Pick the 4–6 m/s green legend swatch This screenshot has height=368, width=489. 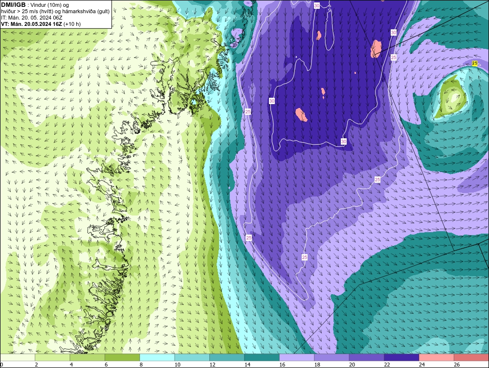(x=88, y=357)
